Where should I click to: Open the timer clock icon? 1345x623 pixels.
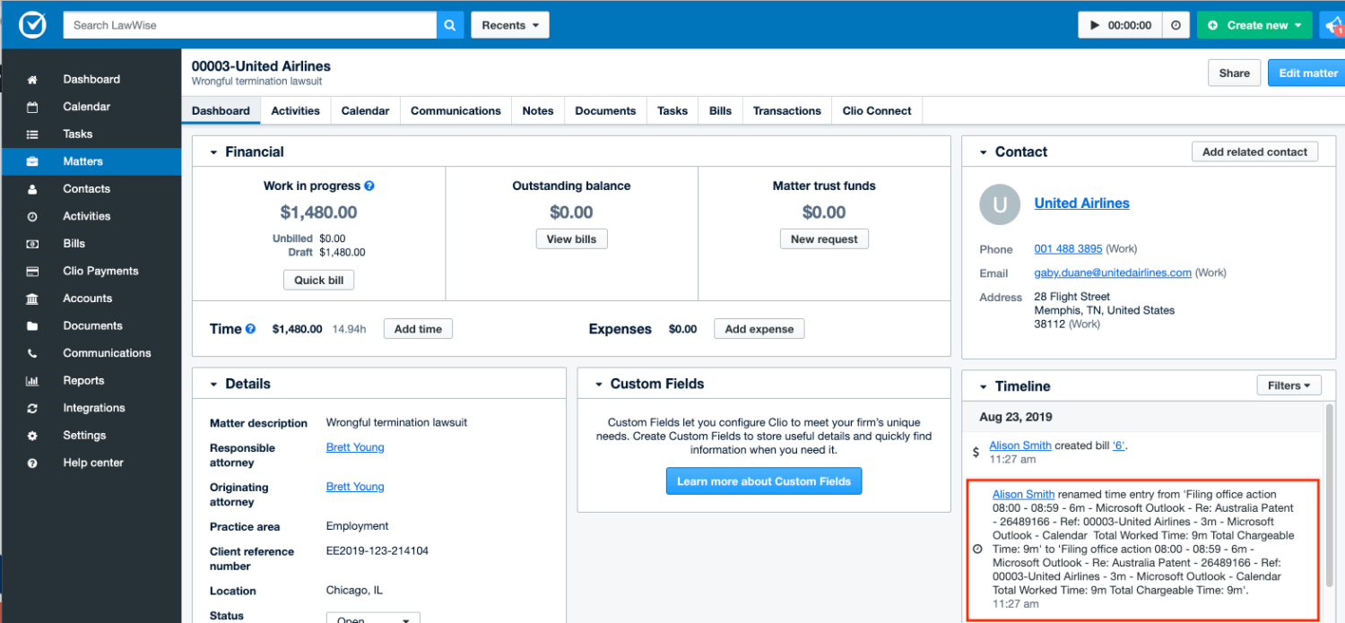[x=1176, y=24]
